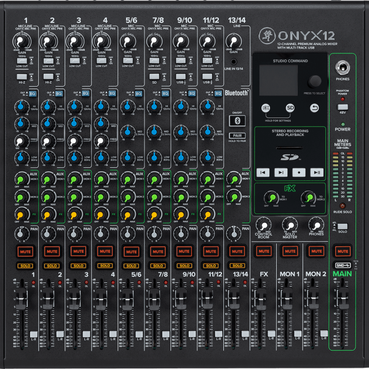The width and height of the screenshot is (369, 369).
Task: Click the channel 1 fader cap
Action: pos(22,298)
